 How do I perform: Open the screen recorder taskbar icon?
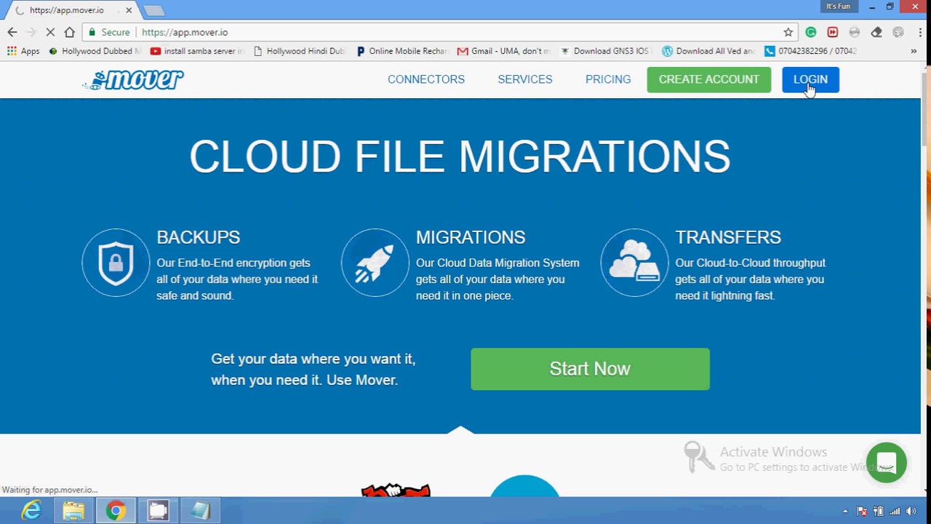click(158, 511)
